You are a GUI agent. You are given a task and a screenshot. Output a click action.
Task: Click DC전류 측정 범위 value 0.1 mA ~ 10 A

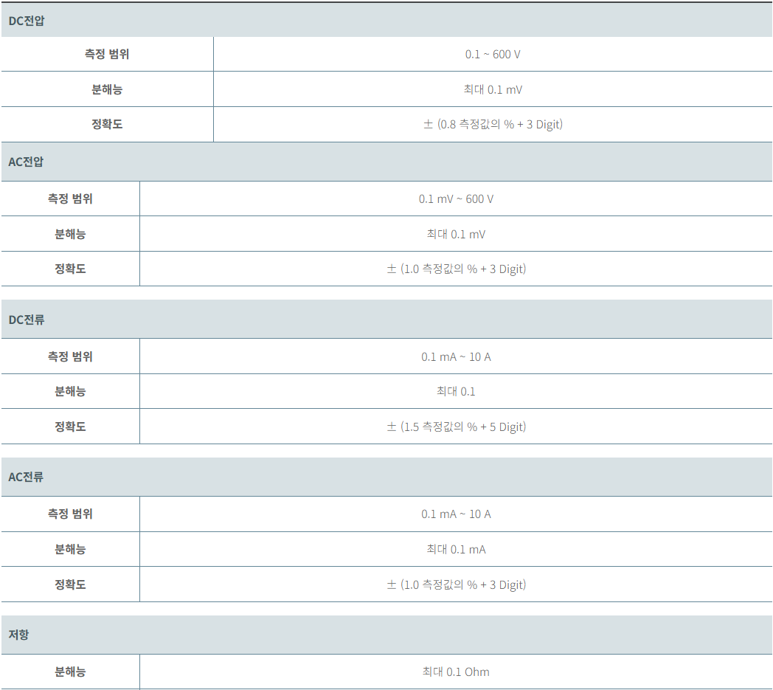click(x=456, y=356)
